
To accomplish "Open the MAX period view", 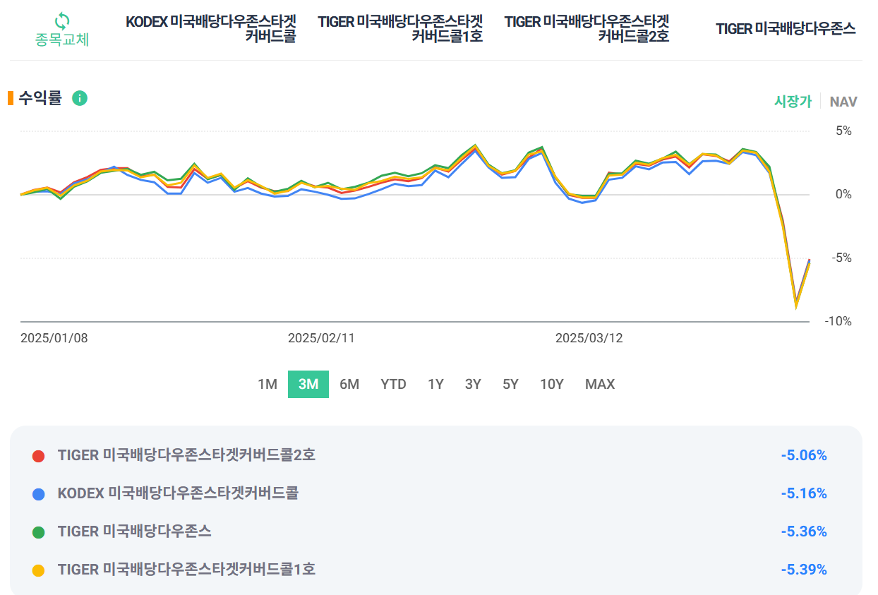I will pyautogui.click(x=599, y=384).
